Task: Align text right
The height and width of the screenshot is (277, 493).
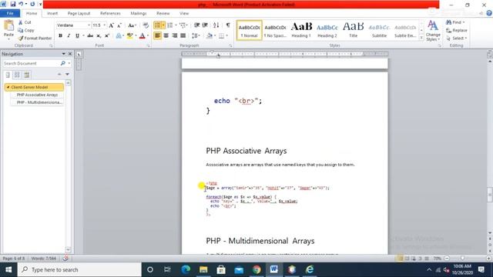Action: [175, 36]
